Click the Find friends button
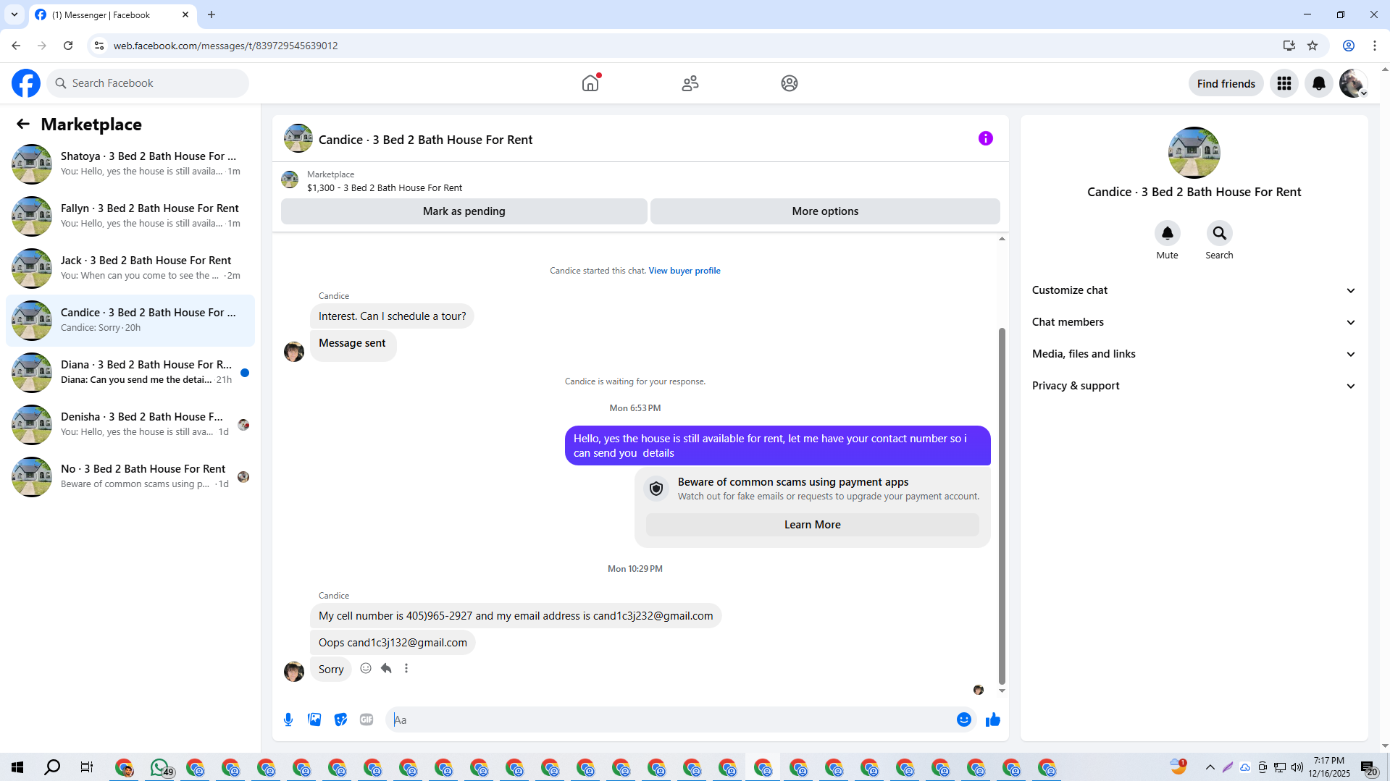 1226,83
